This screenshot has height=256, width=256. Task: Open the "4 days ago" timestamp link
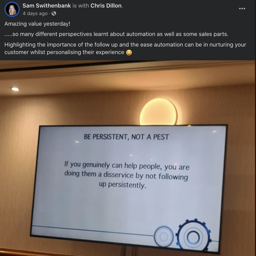35,13
